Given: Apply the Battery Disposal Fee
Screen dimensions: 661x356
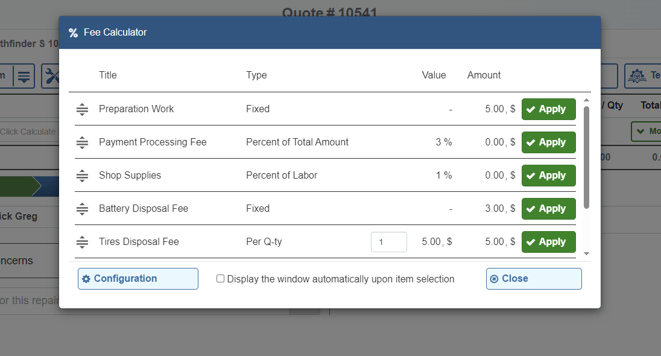Looking at the screenshot, I should 548,209.
